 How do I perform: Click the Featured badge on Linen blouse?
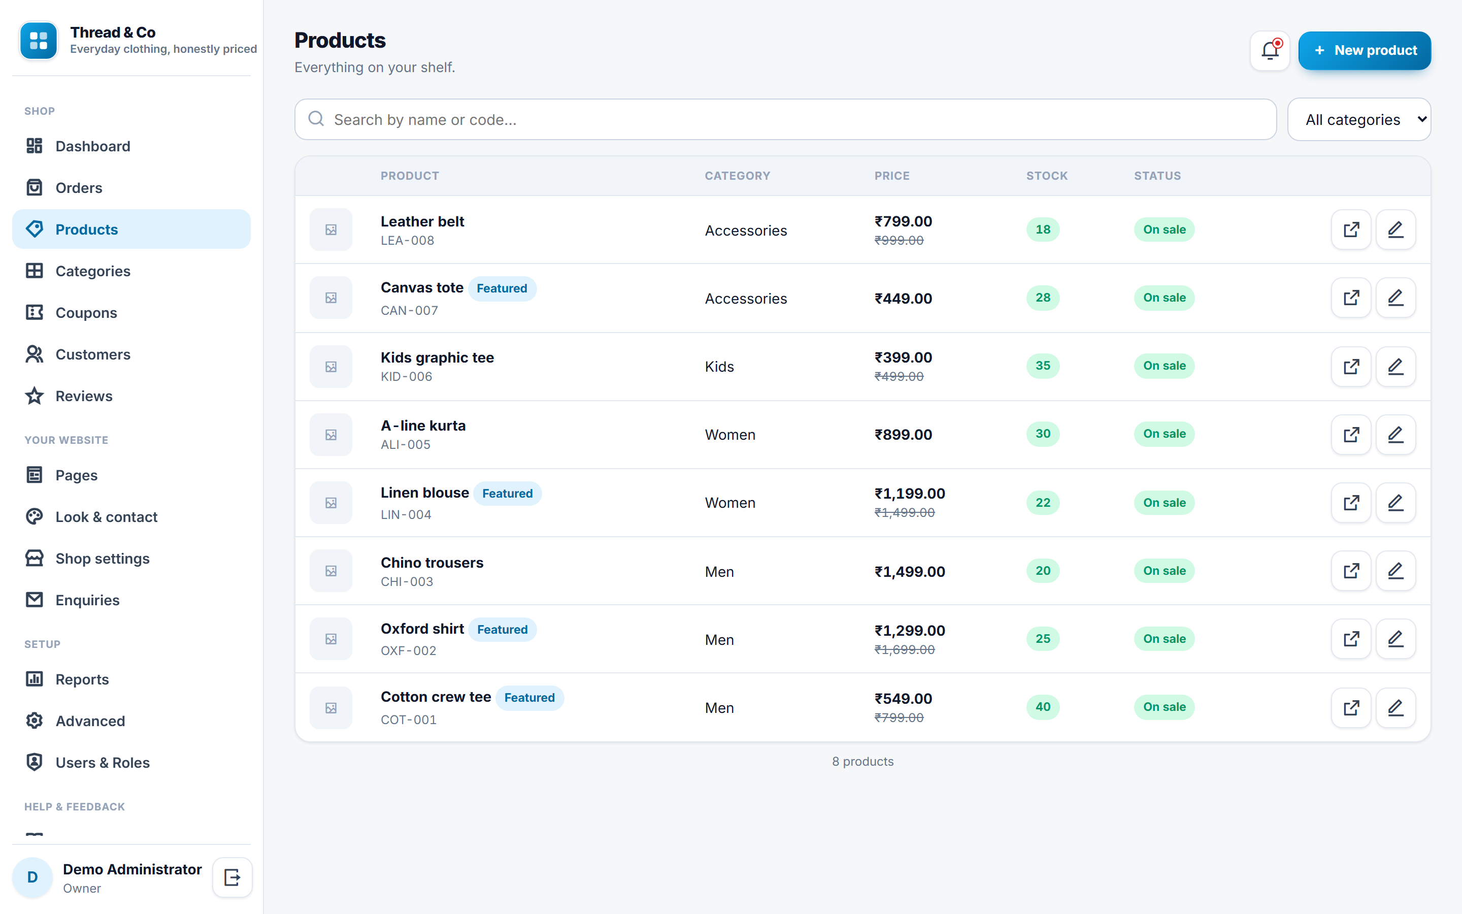508,493
